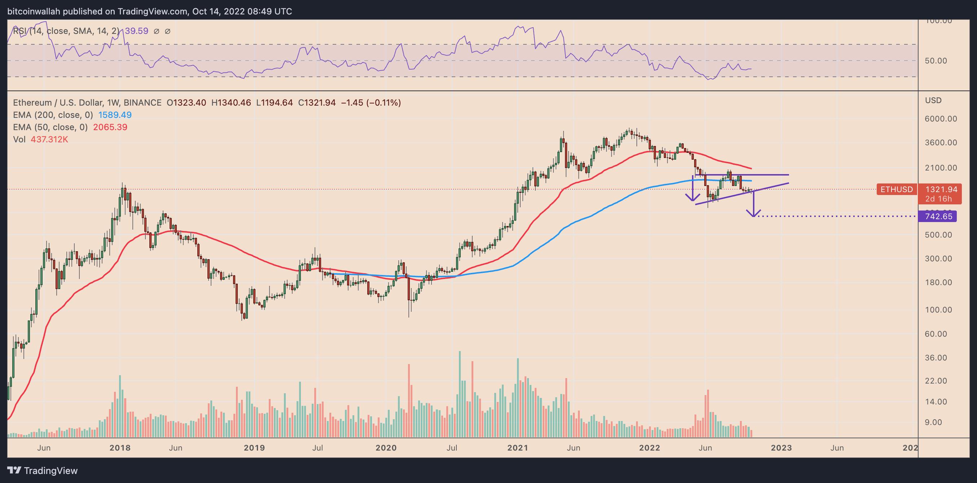Viewport: 977px width, 483px height.
Task: Select the EMA (50, close, 0) legend
Action: pos(50,127)
